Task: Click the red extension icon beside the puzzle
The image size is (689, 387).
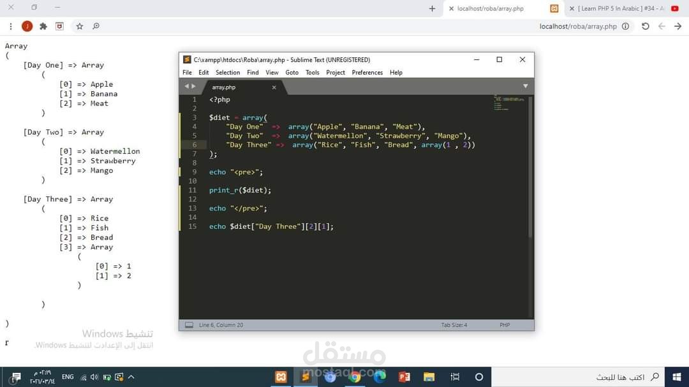Action: (x=59, y=26)
